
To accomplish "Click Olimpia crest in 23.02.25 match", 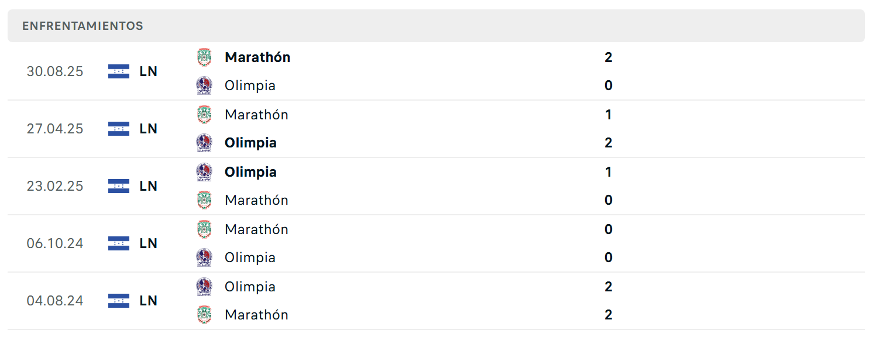I will tap(204, 172).
